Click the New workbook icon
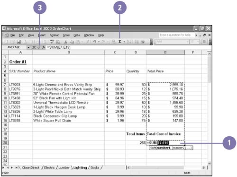This screenshot has height=177, width=237. 7,42
